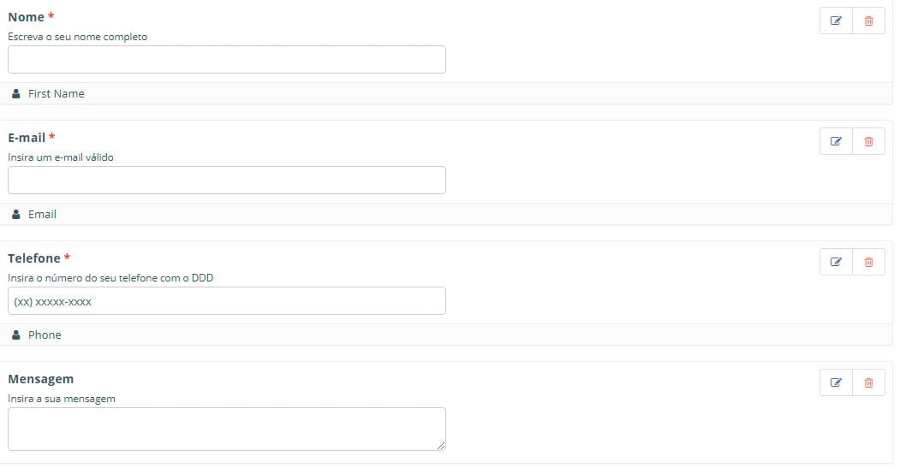
Task: Click the Telefone field title
Action: (x=34, y=258)
